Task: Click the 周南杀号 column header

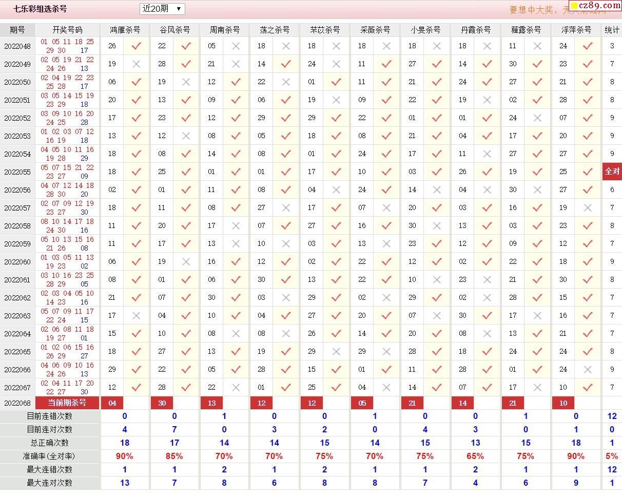Action: 224,30
